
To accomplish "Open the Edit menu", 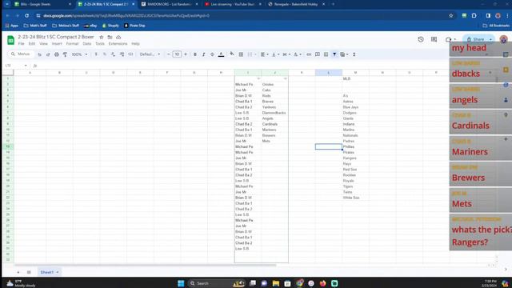I will (x=32, y=44).
